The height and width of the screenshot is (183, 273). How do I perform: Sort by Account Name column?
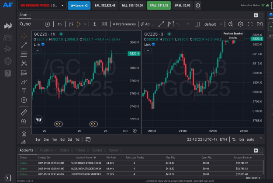tap(86, 157)
